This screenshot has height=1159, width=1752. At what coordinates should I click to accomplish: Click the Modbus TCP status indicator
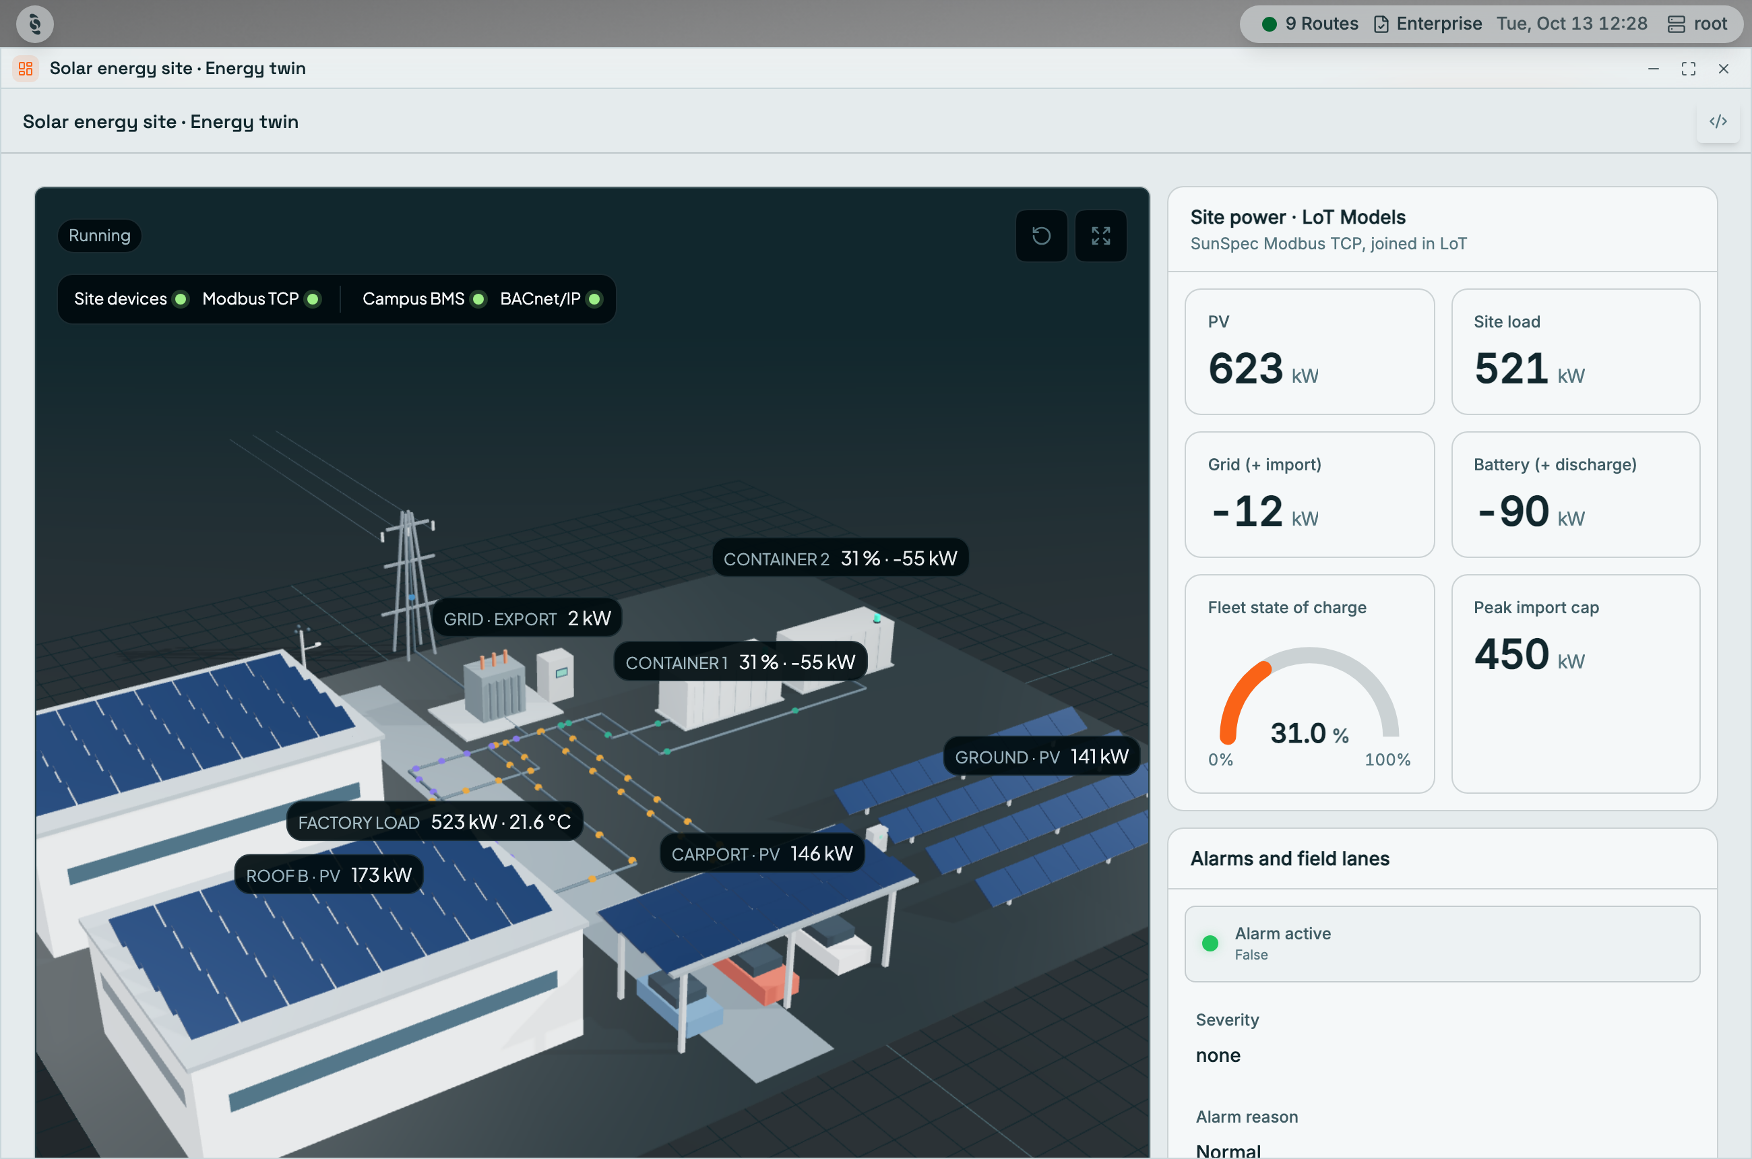point(313,299)
